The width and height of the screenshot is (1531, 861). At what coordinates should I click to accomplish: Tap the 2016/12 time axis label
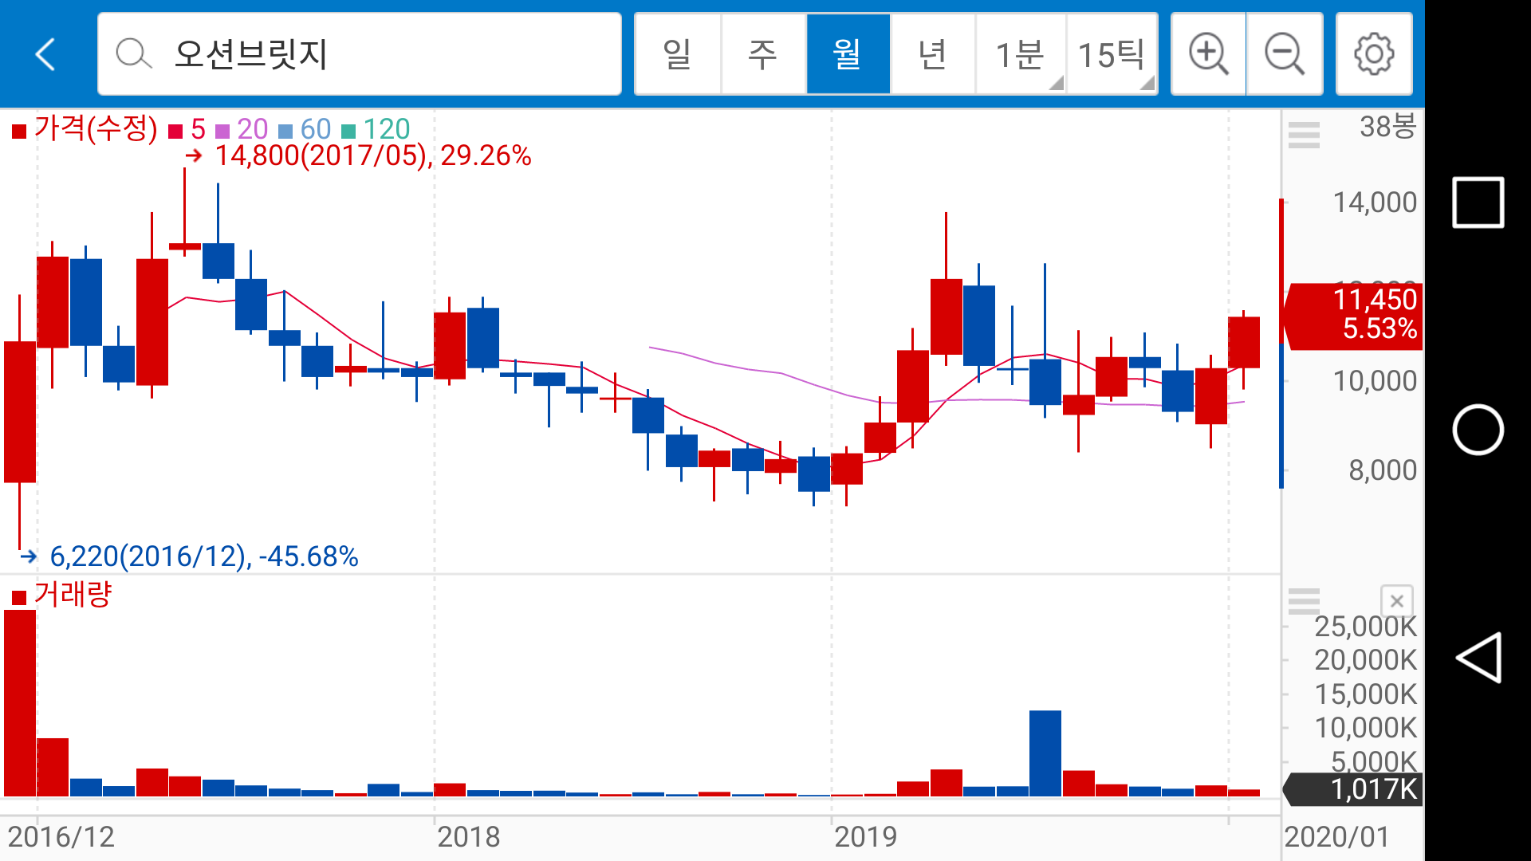point(61,837)
